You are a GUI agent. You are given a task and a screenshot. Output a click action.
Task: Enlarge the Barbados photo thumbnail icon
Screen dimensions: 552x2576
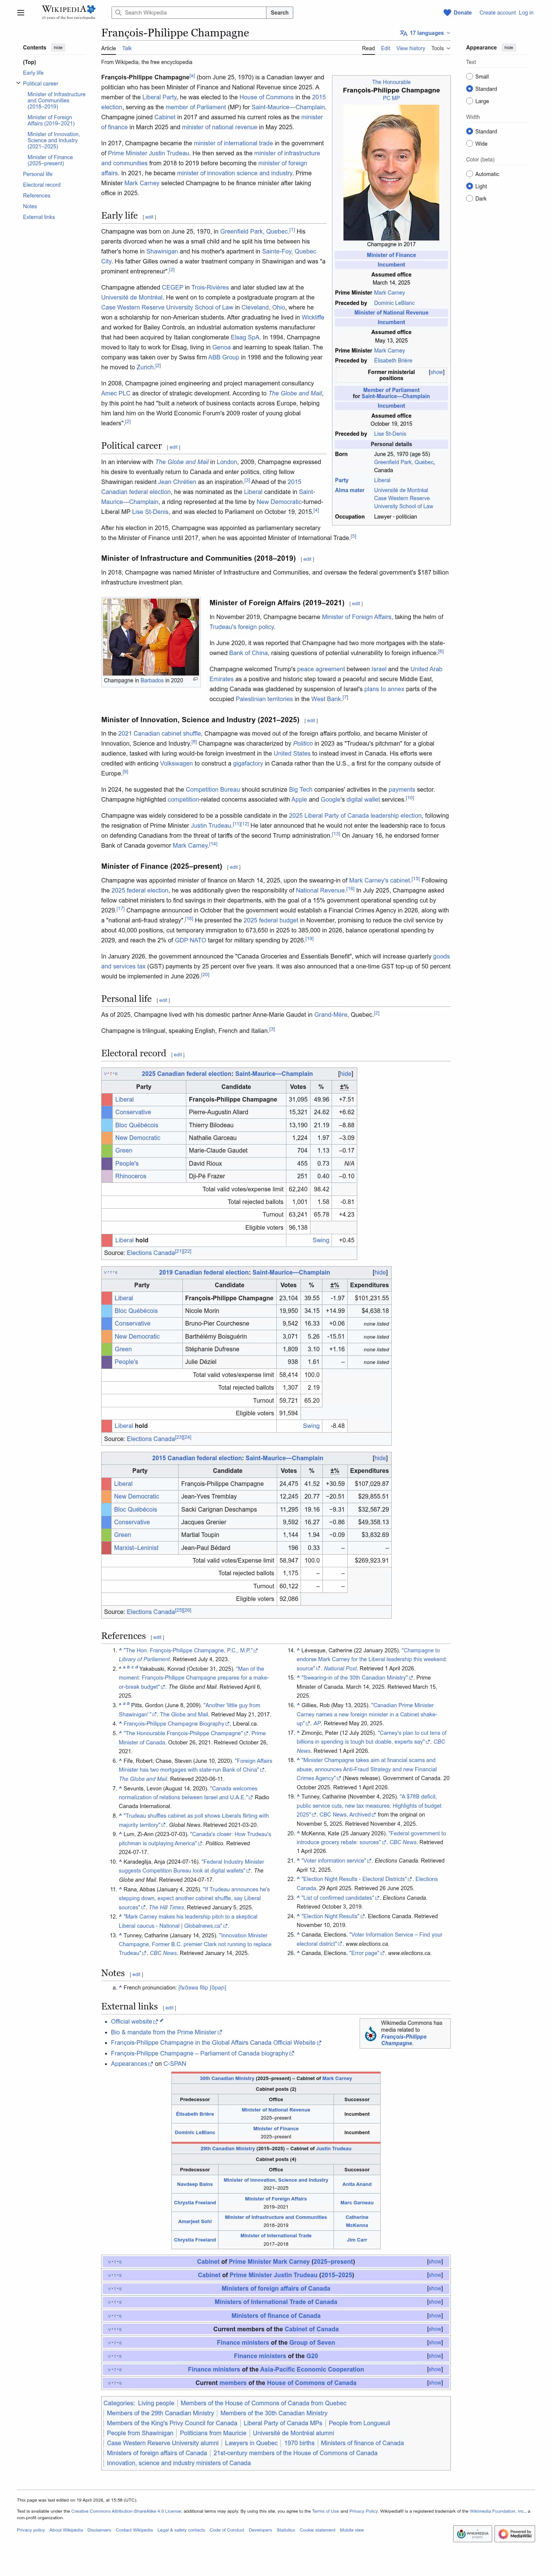tap(195, 679)
